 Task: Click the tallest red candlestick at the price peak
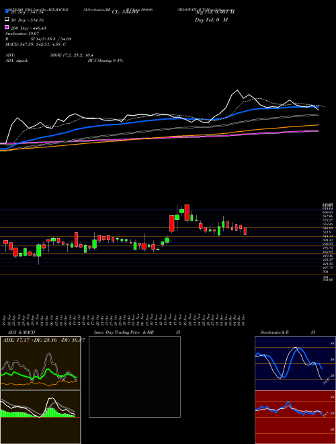[187, 213]
